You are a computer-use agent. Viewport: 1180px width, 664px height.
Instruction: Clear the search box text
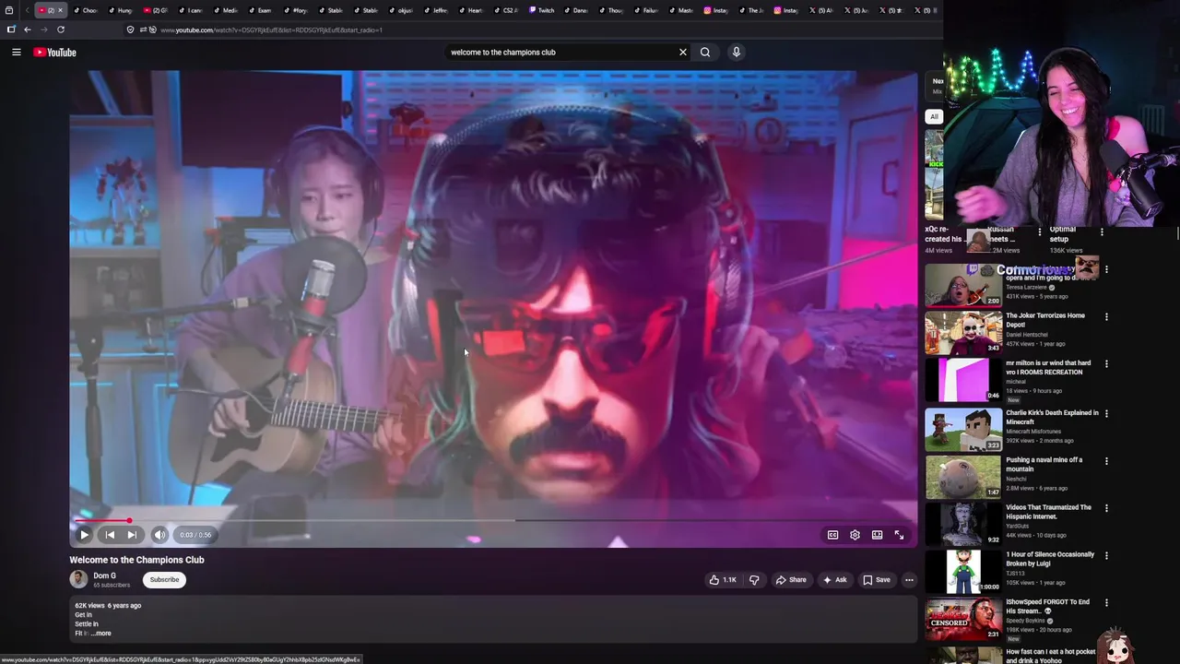tap(683, 53)
